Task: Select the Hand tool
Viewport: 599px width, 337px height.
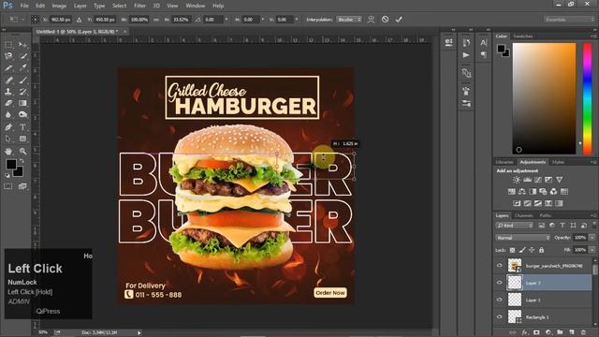Action: [8, 151]
